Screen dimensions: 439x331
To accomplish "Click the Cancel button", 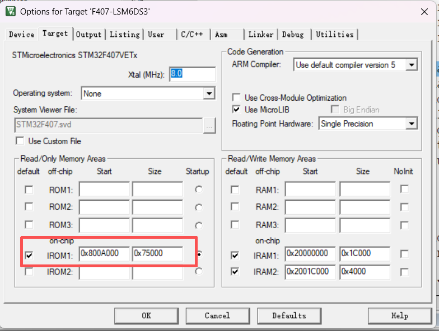I will (217, 316).
